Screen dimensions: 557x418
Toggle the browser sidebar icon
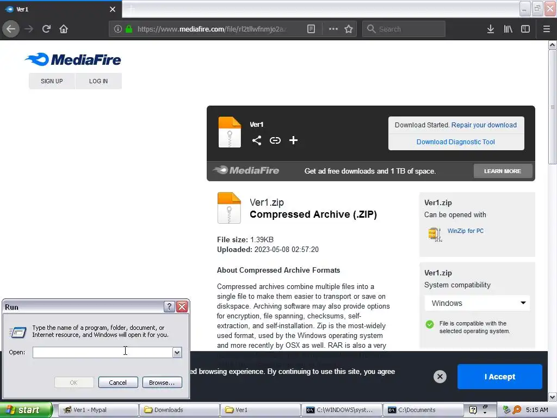click(525, 29)
